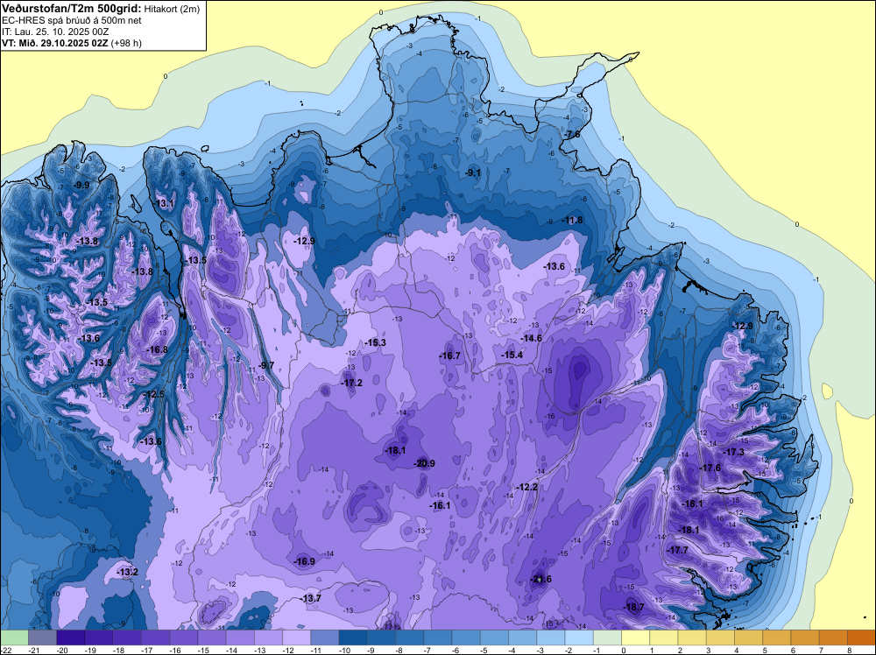The image size is (876, 655).
Task: Pick the -14 lavender legend swatch
Action: tap(240, 637)
